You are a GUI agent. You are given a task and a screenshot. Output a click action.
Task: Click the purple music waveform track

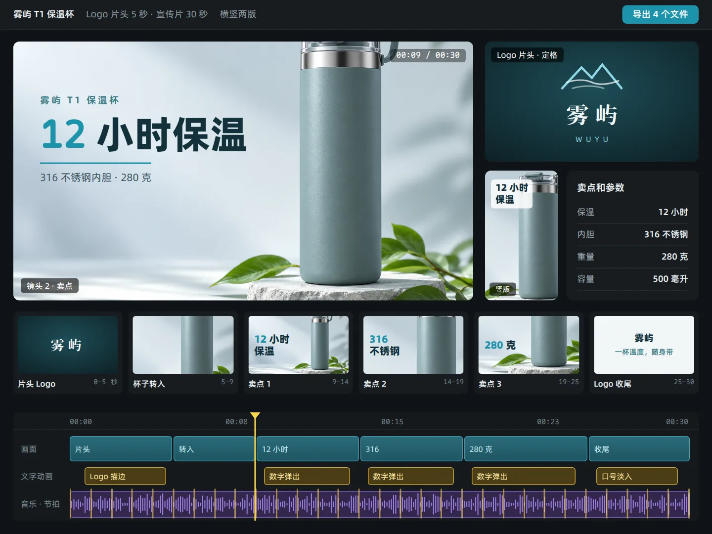[x=380, y=504]
